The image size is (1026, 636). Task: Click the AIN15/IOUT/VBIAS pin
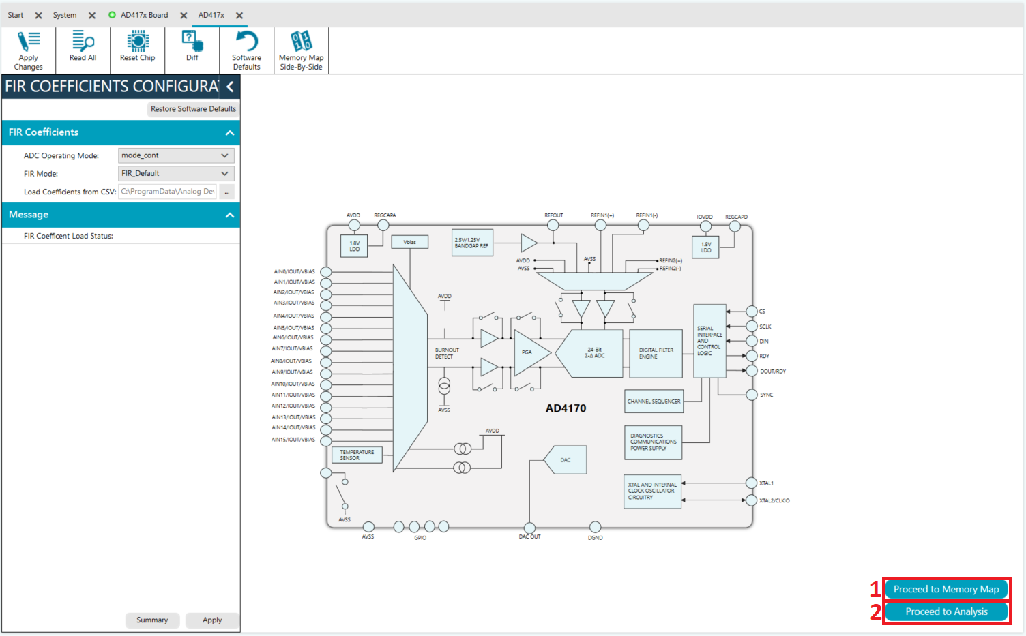tap(326, 440)
